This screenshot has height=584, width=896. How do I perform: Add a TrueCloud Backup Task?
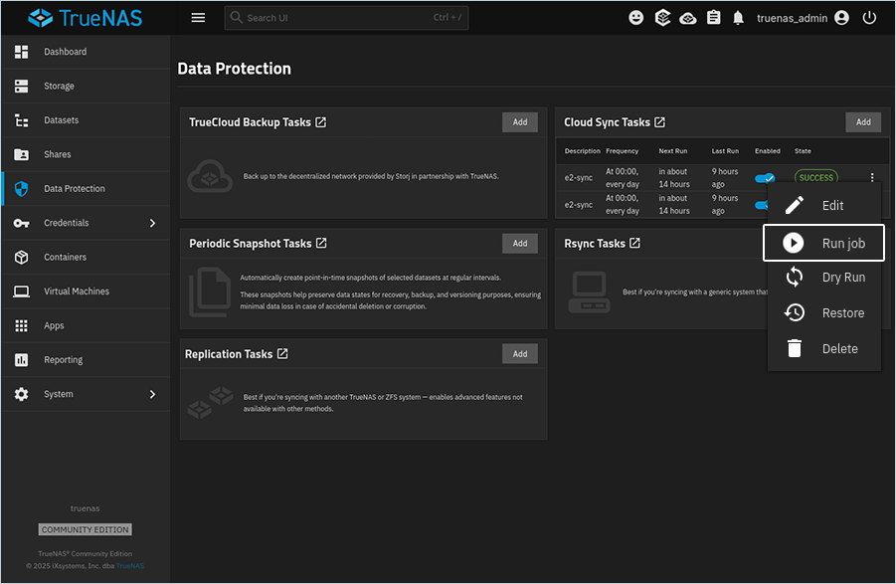pyautogui.click(x=520, y=122)
